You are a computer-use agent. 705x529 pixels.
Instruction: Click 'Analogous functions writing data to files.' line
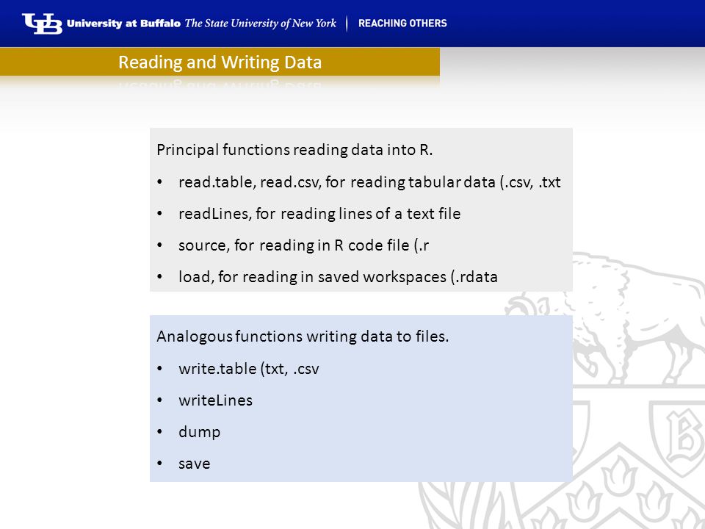[x=303, y=337]
